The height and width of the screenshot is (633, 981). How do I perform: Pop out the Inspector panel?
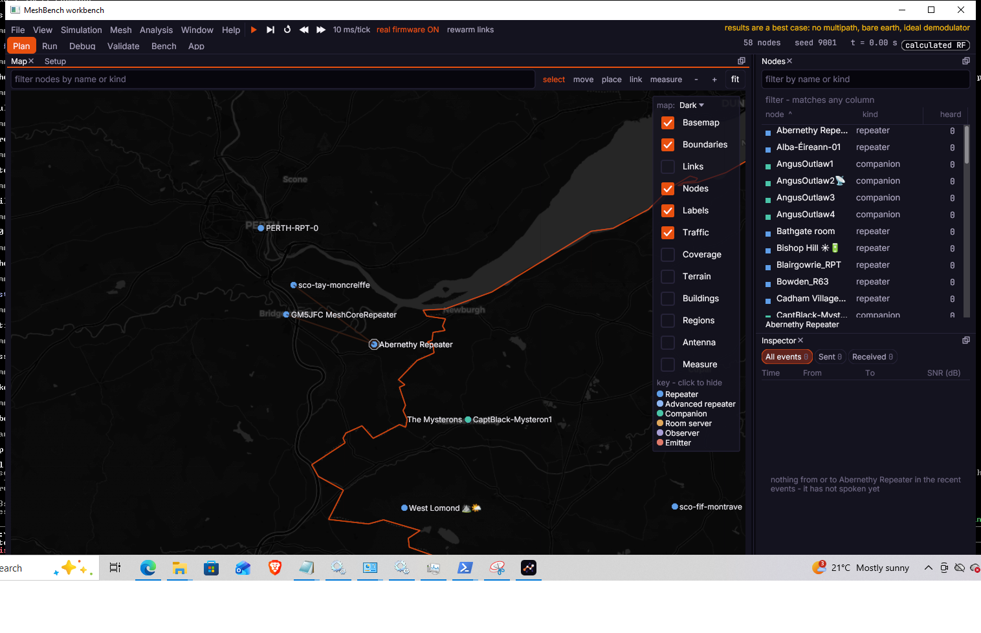tap(966, 340)
